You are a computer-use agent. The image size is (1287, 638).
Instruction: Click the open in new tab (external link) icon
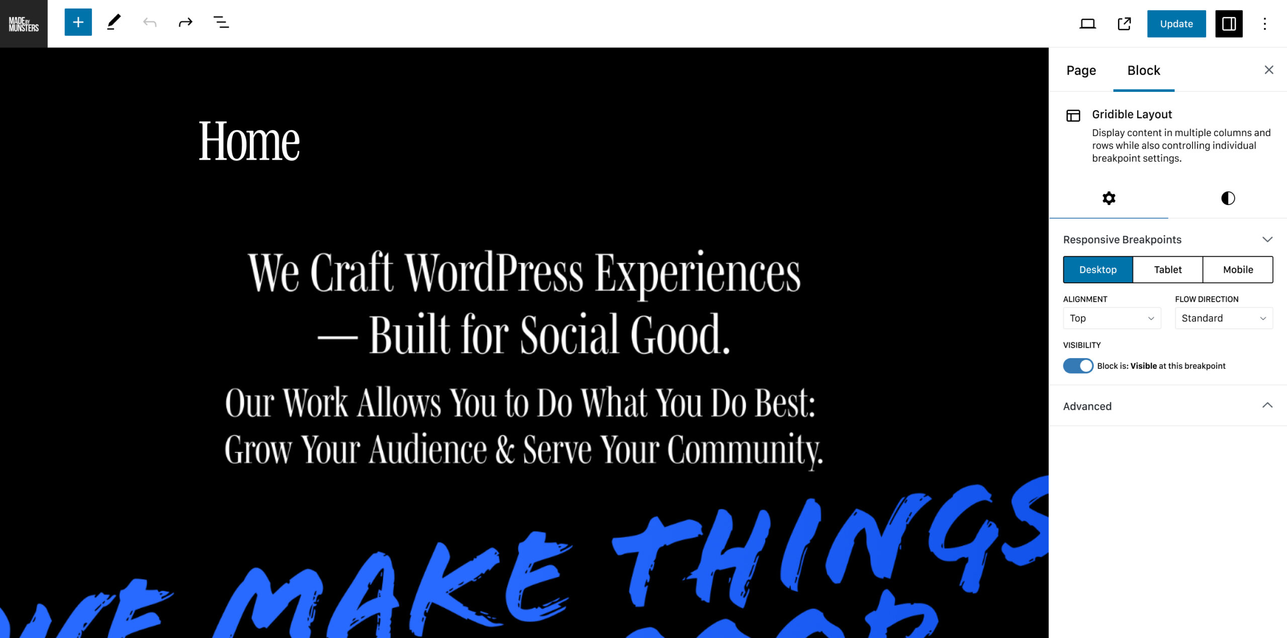point(1125,22)
